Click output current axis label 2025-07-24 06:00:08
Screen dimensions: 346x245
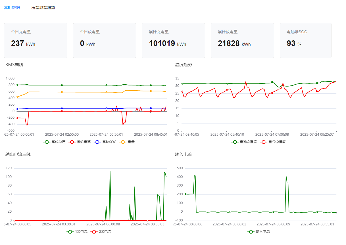coord(103,224)
